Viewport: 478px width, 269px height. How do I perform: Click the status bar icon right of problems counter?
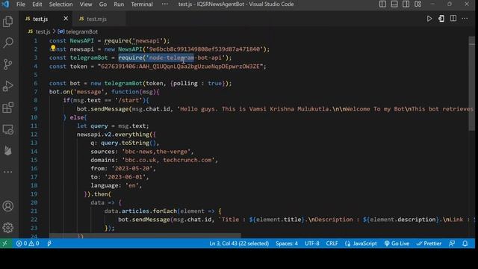49,244
